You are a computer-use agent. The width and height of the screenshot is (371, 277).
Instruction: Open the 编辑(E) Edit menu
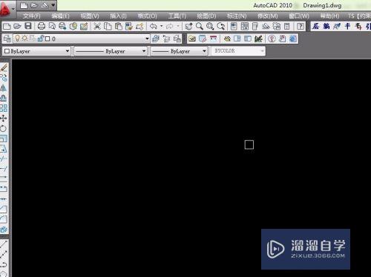(61, 16)
